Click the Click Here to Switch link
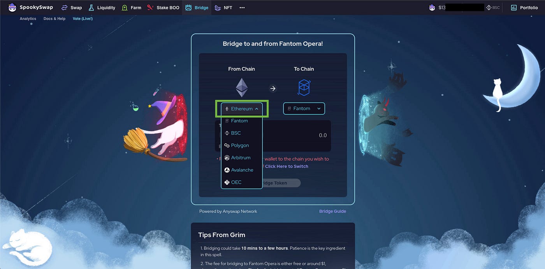This screenshot has height=269, width=545. 287,166
